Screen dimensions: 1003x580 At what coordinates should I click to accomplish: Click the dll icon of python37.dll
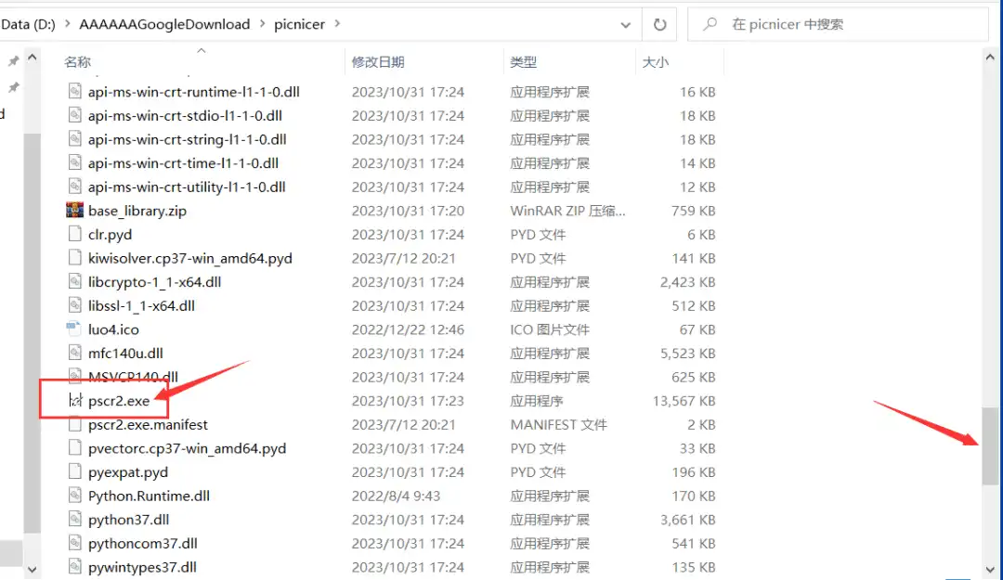click(75, 519)
